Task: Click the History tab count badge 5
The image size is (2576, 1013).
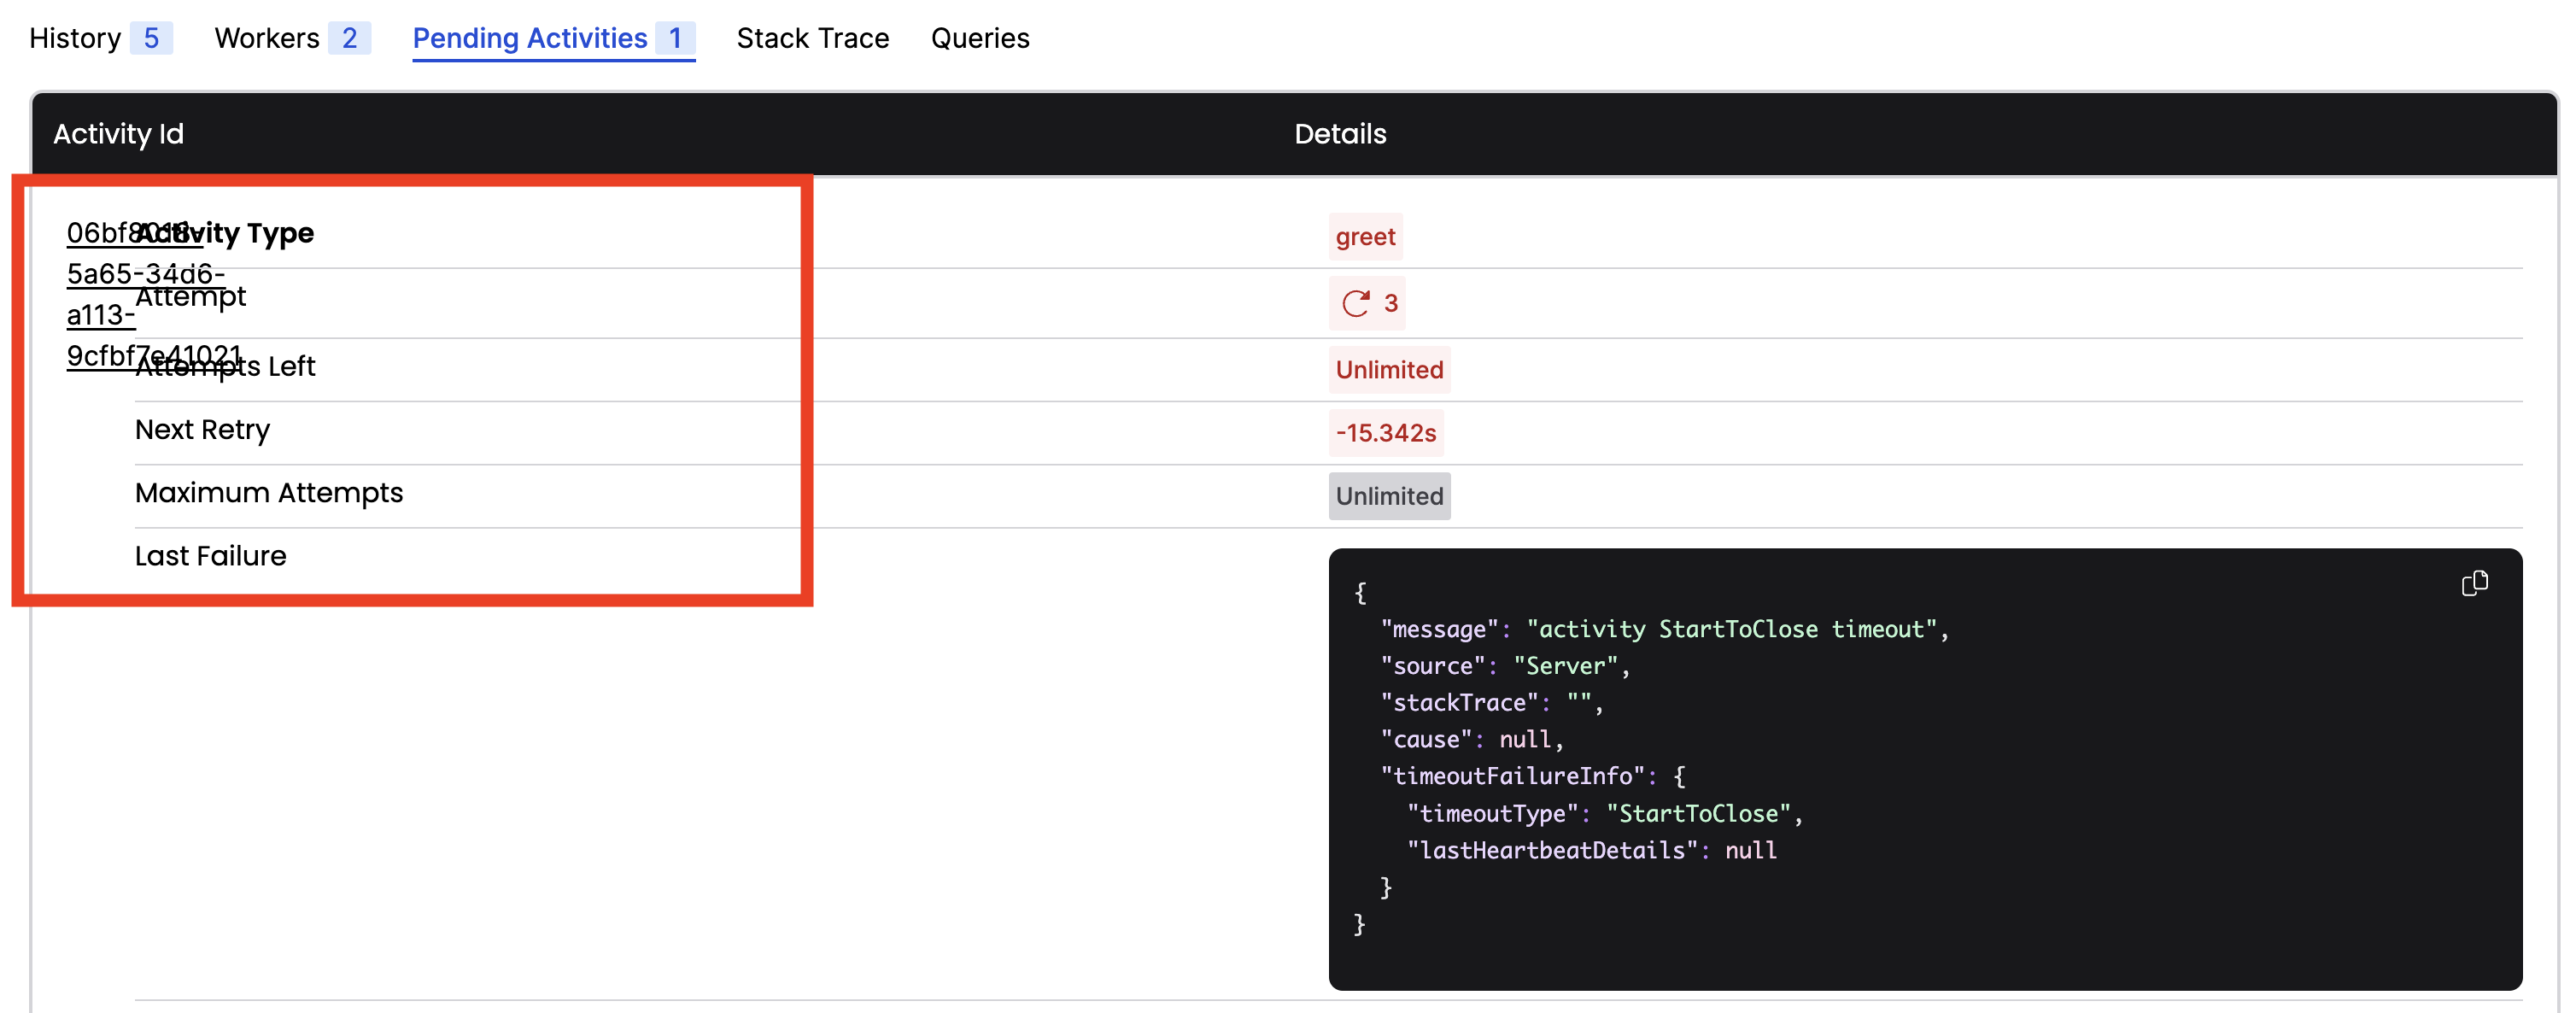Action: coord(152,38)
